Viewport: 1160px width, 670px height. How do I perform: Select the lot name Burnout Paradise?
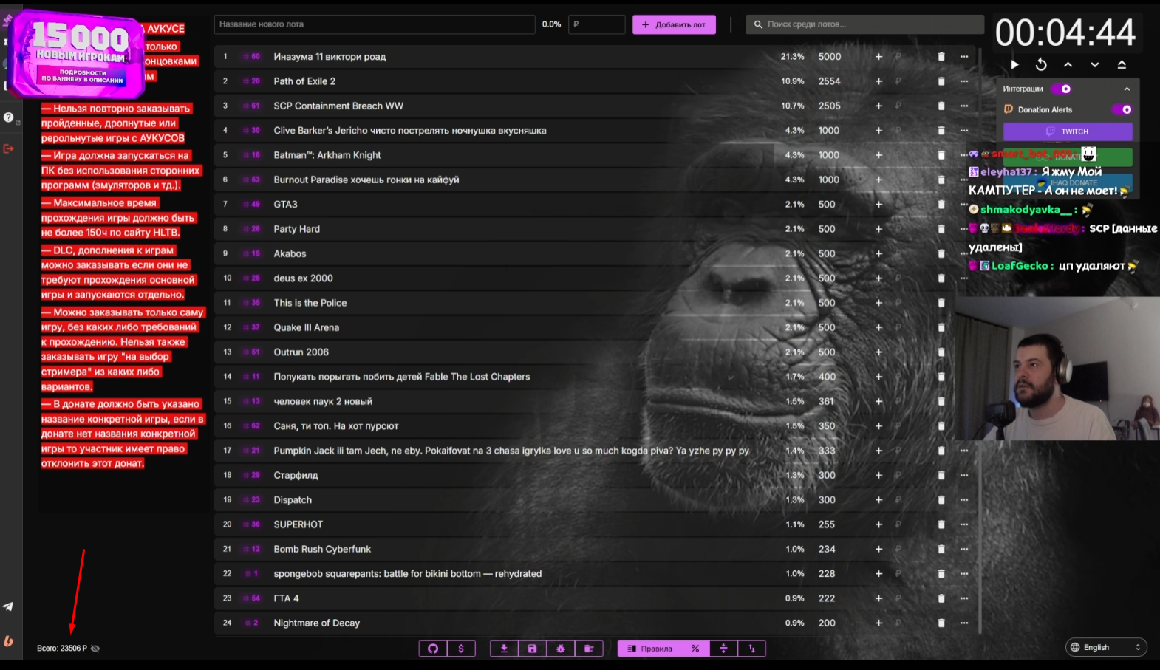(x=366, y=180)
